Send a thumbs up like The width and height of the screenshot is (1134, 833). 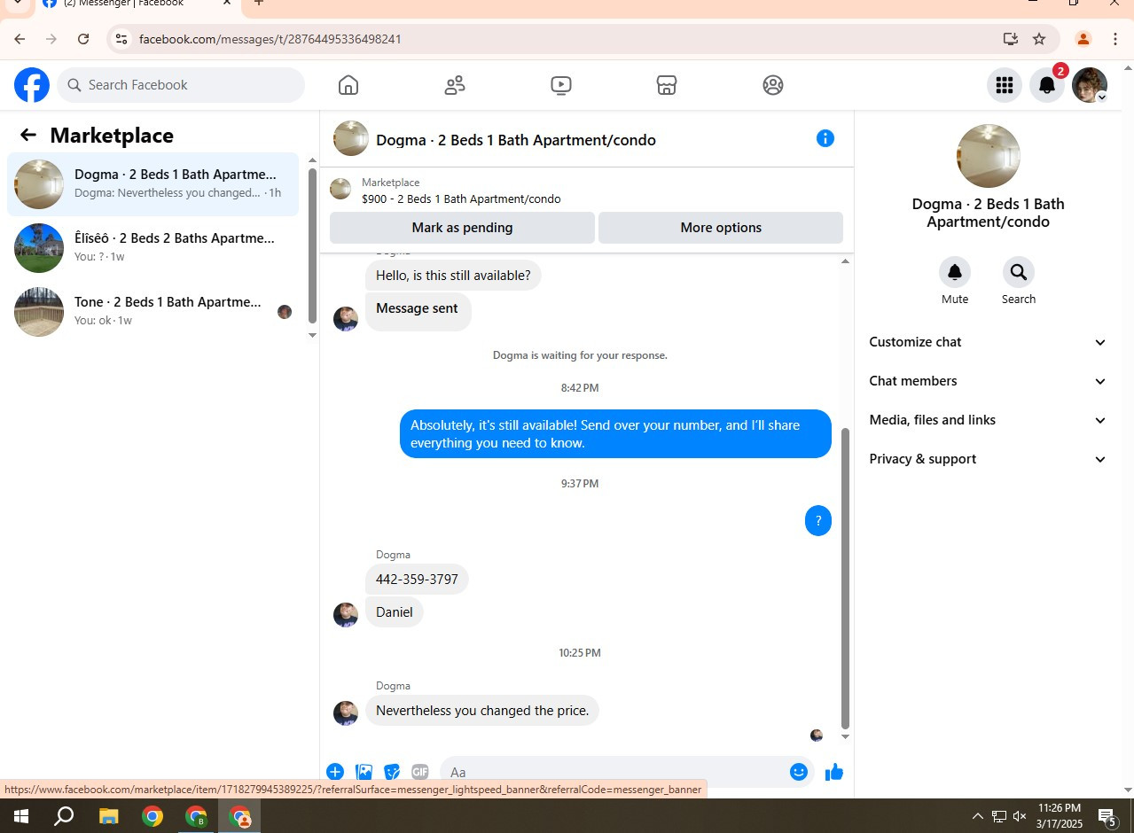pos(834,772)
